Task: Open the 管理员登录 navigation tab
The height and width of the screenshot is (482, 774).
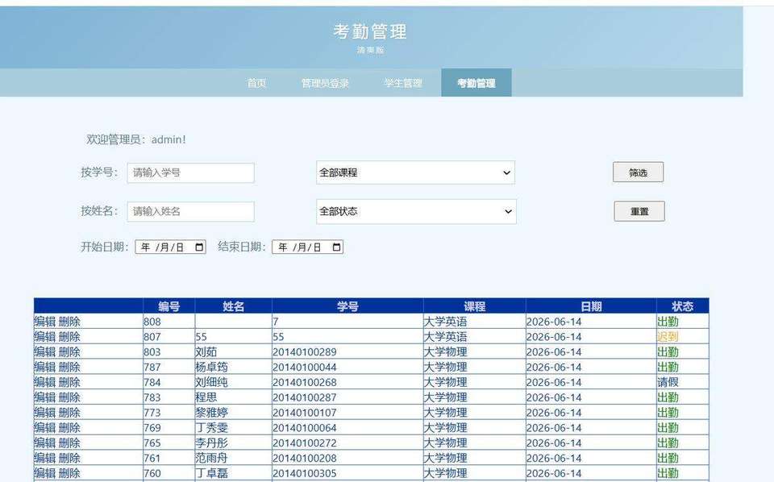Action: tap(325, 83)
